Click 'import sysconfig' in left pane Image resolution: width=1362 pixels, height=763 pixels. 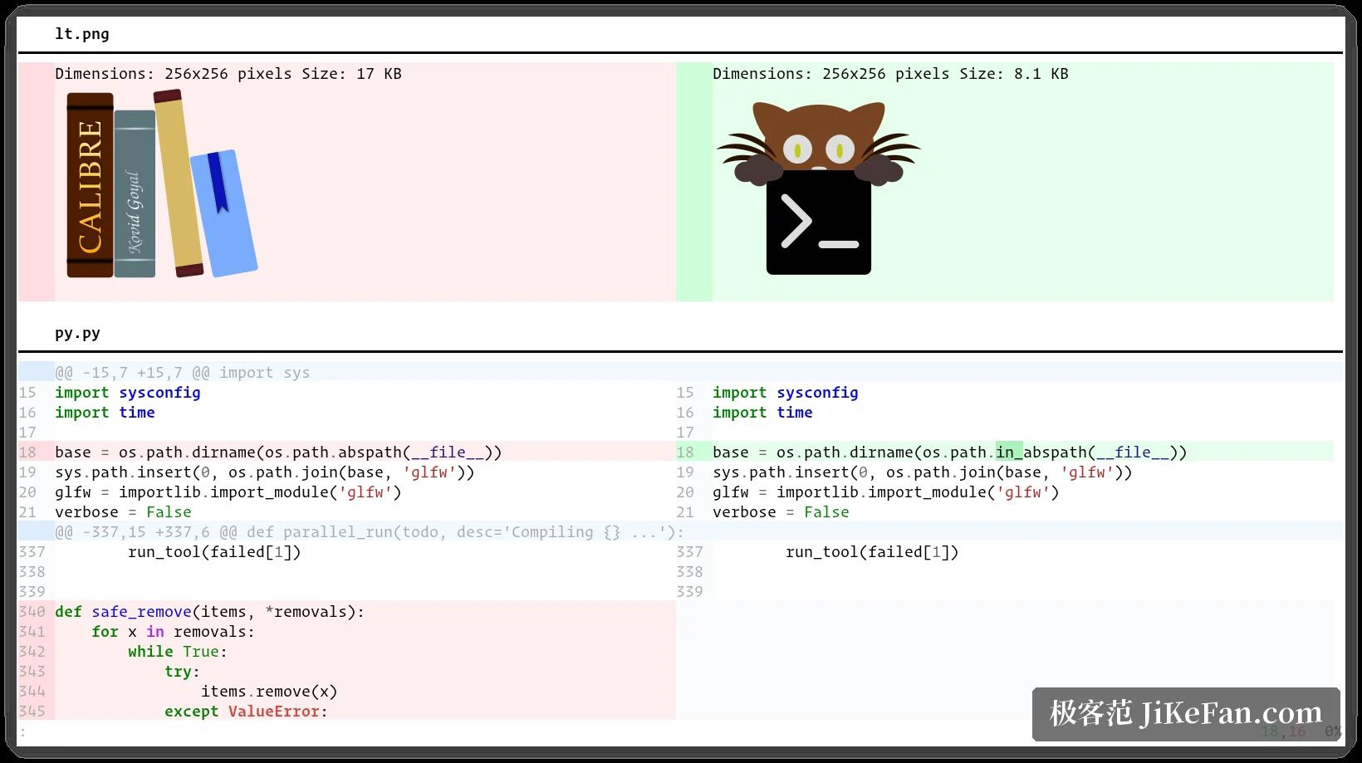point(128,393)
